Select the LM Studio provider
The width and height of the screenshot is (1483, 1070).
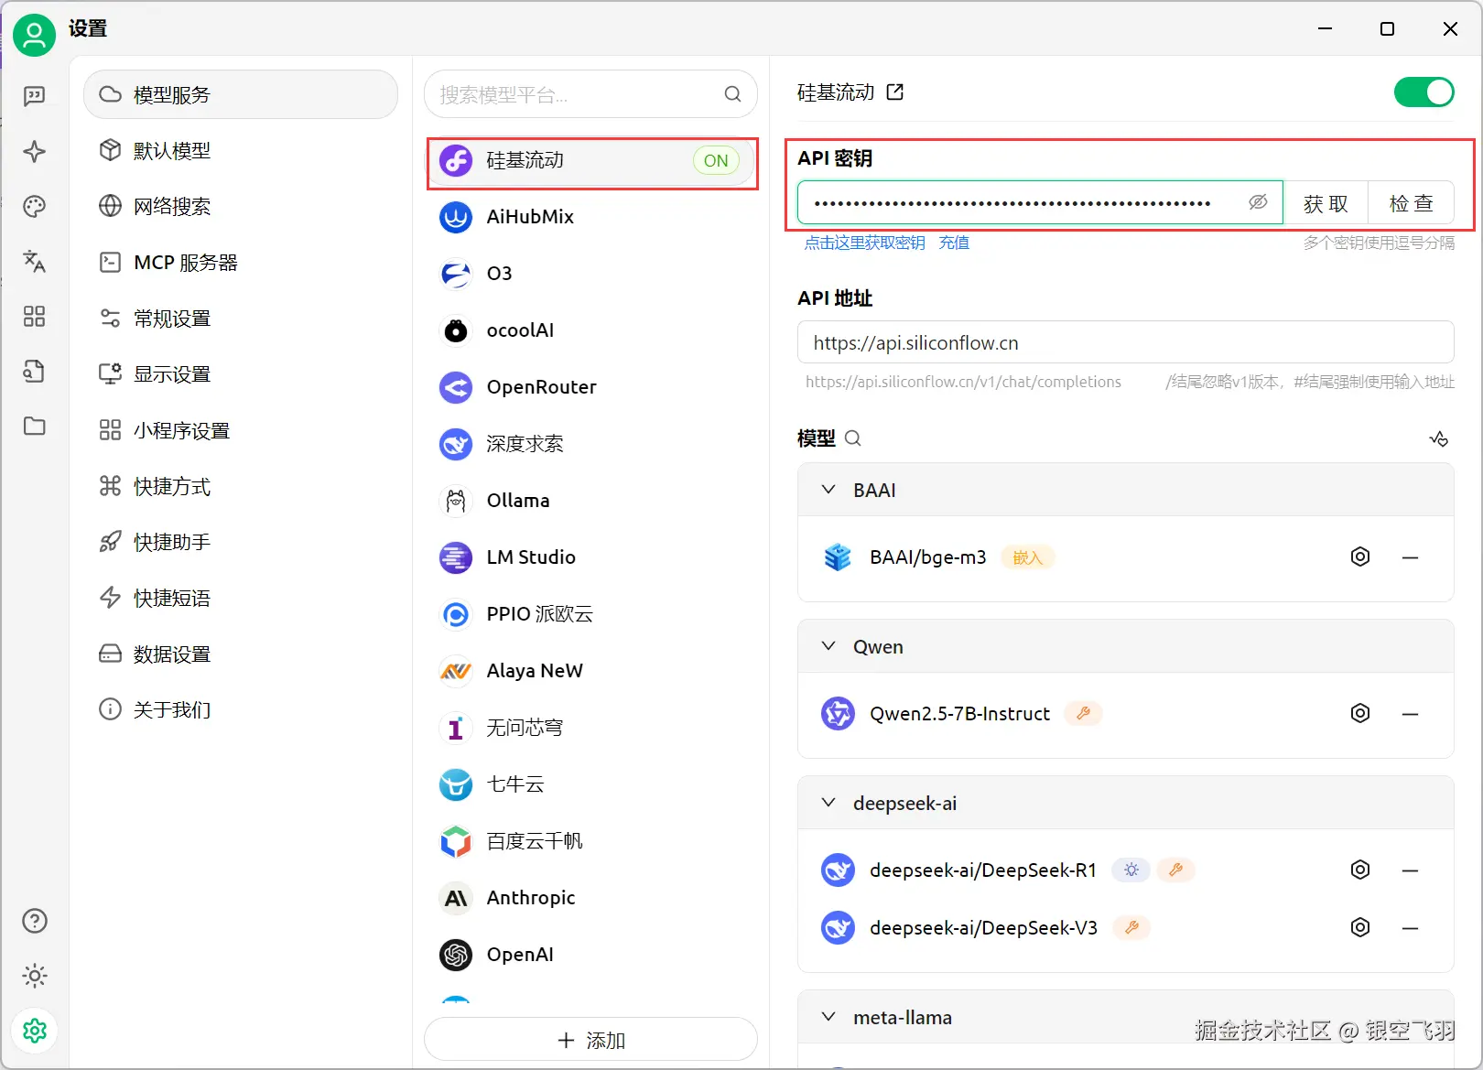[592, 557]
